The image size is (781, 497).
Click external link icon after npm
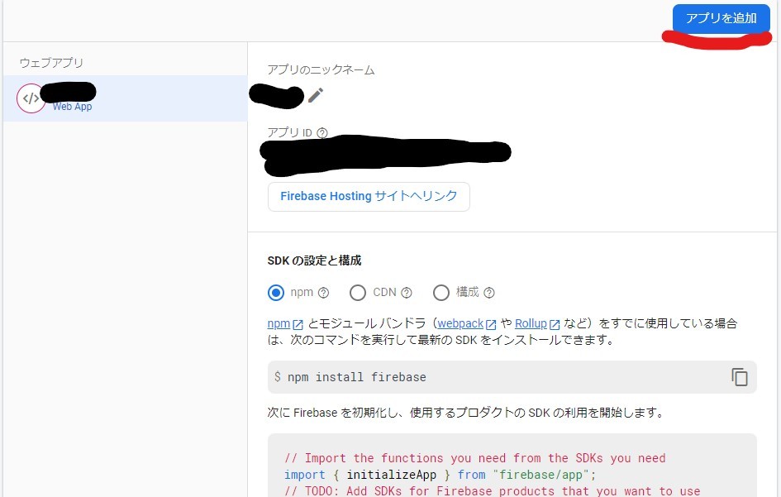(298, 324)
